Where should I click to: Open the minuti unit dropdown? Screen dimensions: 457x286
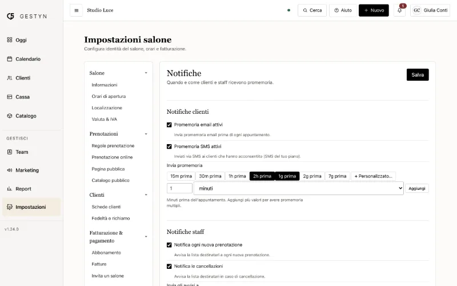(x=298, y=189)
